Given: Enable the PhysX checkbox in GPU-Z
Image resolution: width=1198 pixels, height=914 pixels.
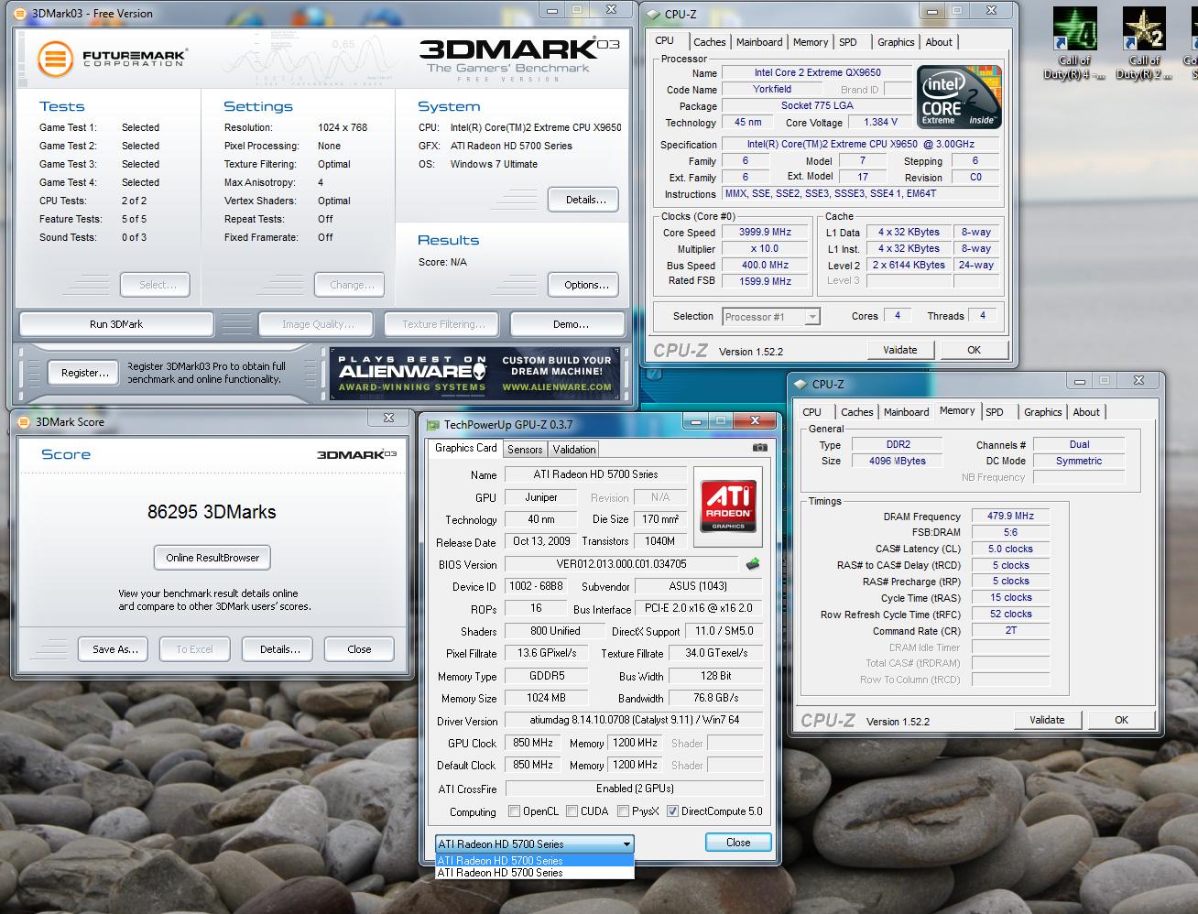Looking at the screenshot, I should point(624,811).
